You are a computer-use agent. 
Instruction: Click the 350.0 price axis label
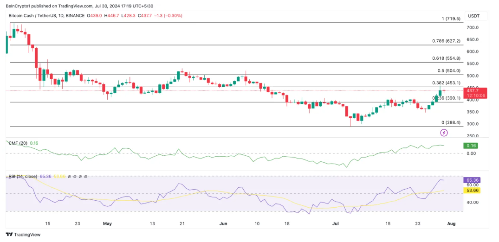point(473,112)
